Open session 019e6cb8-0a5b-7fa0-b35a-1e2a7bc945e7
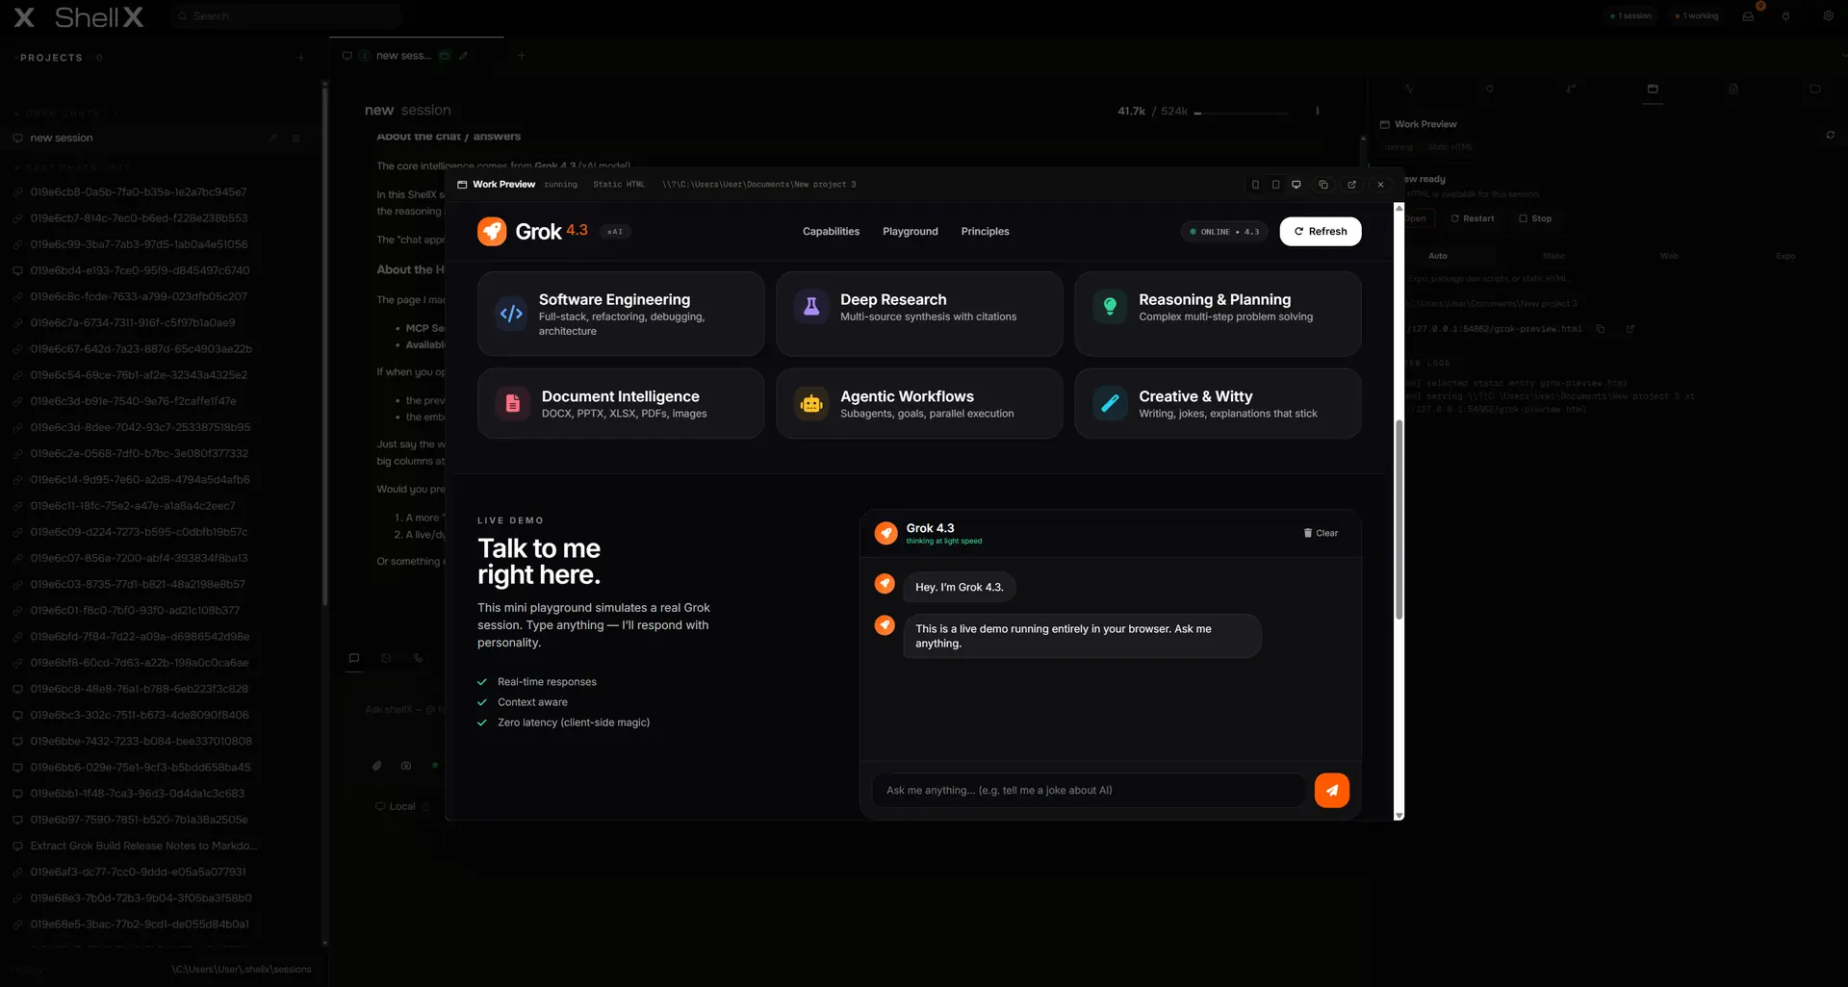The width and height of the screenshot is (1848, 987). (x=139, y=191)
